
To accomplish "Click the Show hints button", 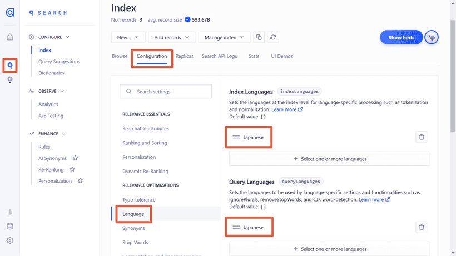I will click(x=402, y=37).
